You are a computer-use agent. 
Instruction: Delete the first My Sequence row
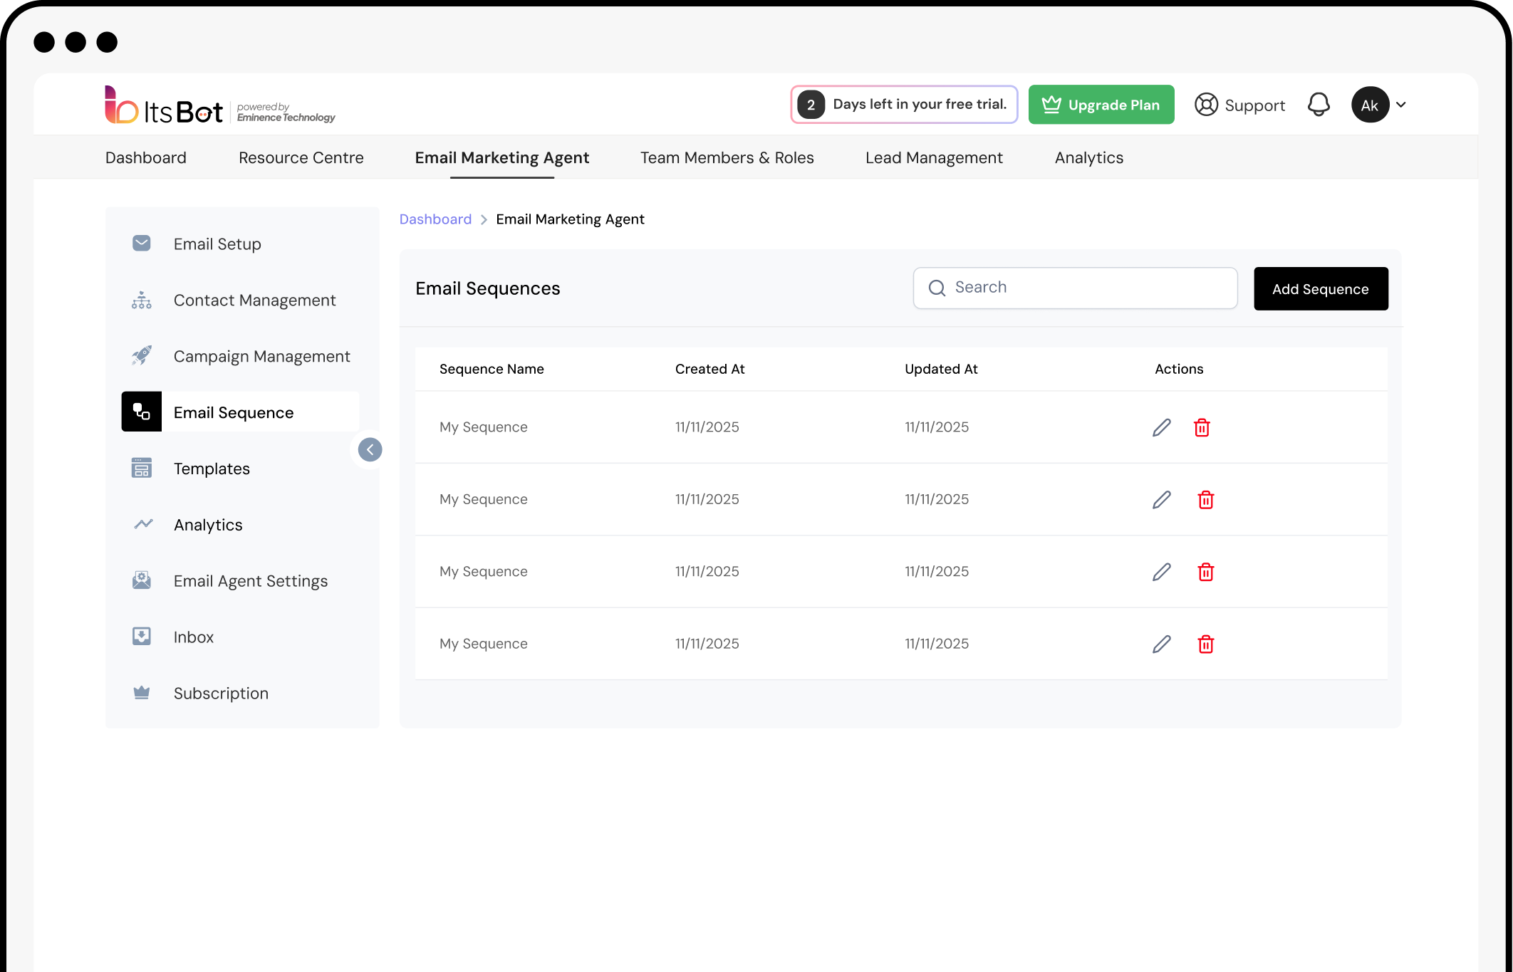pos(1202,427)
